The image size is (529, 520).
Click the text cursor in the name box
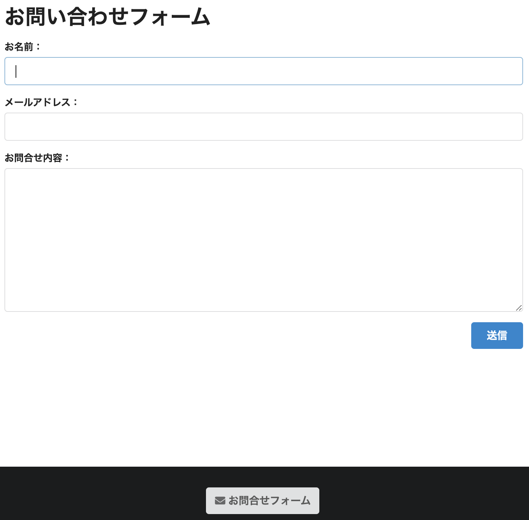[x=16, y=72]
